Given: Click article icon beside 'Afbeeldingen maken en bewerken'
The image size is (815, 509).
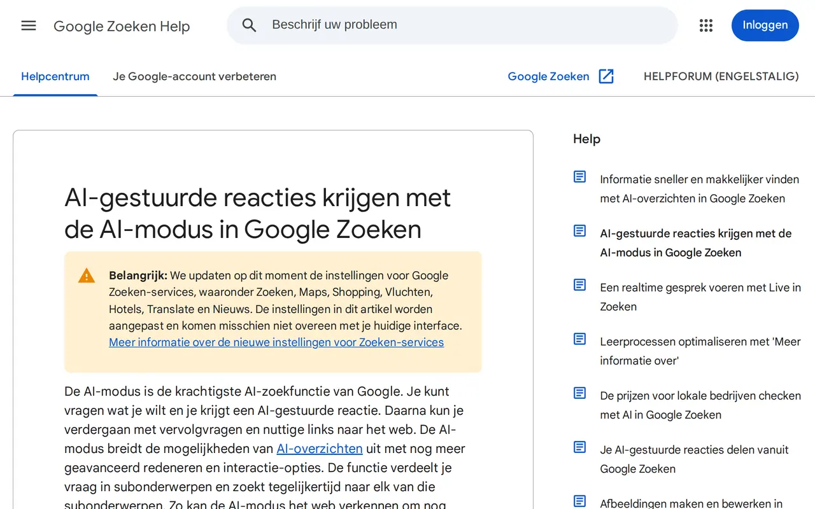Looking at the screenshot, I should tap(580, 501).
